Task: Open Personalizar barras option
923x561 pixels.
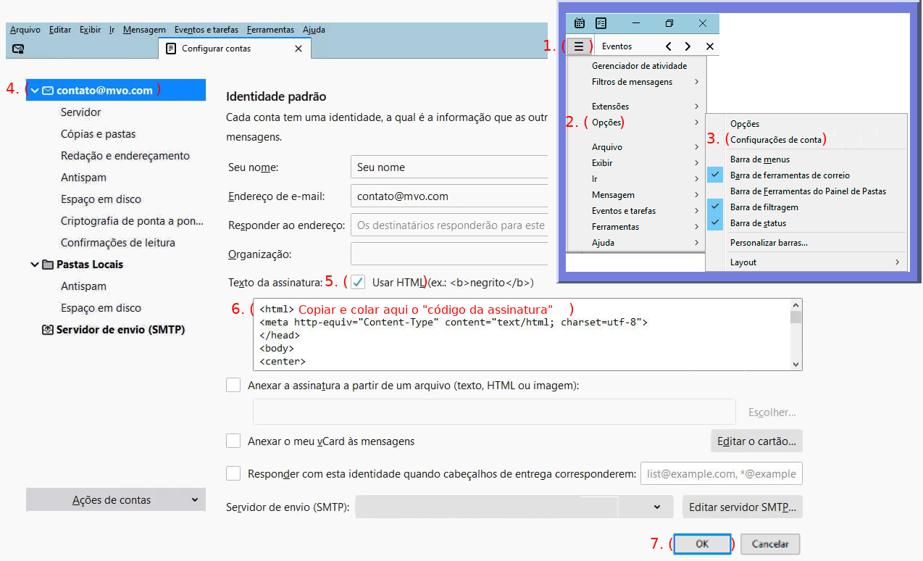Action: click(806, 243)
